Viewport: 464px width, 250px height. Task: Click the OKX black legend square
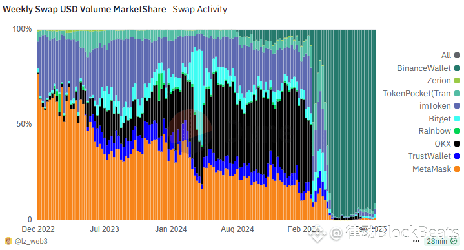(457, 143)
